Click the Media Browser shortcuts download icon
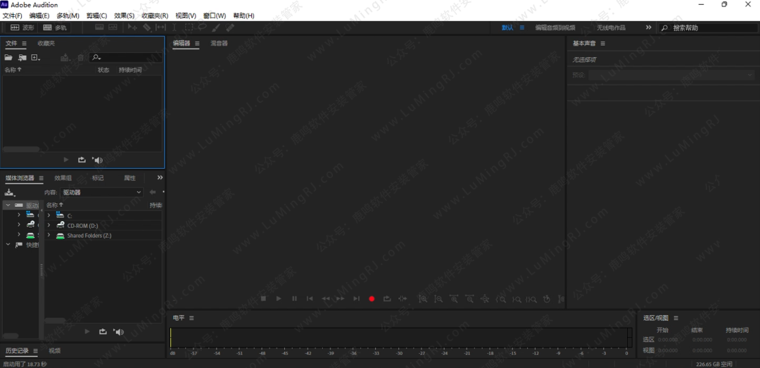The image size is (760, 368). 9,192
